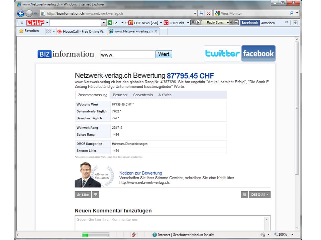Click the refresh icon beside the address bar
Viewport: 321px width, 240px height.
pos(201,13)
